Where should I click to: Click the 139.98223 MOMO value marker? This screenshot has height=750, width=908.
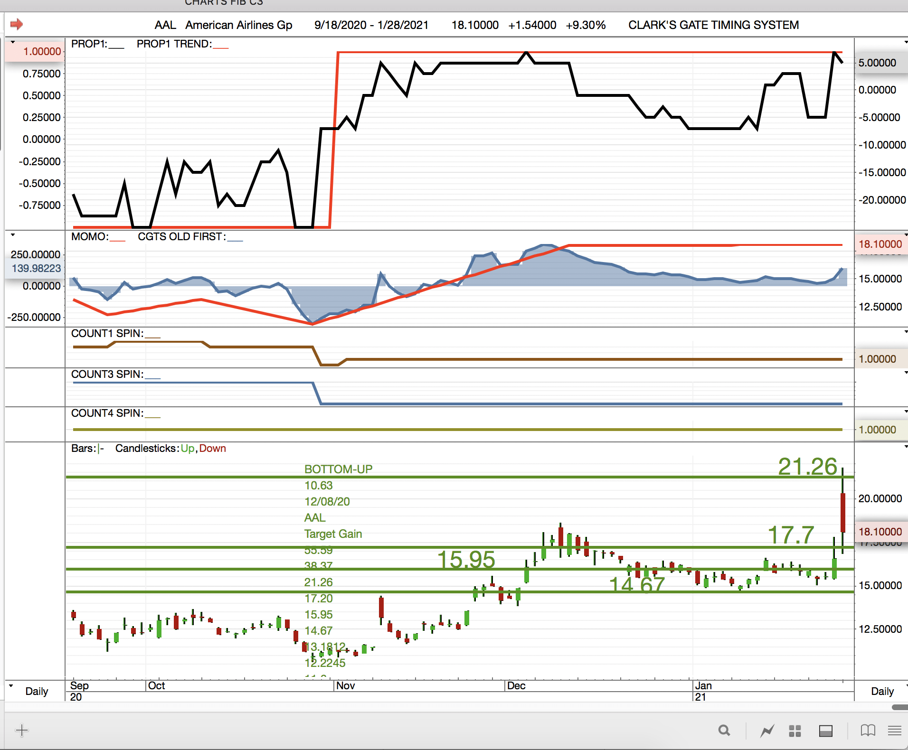coord(36,268)
